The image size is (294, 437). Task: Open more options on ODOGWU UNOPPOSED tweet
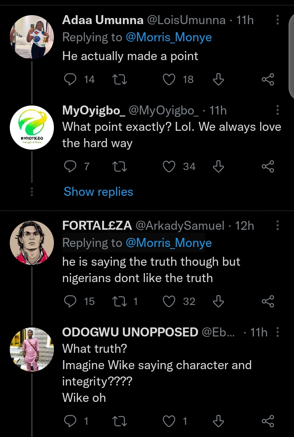[278, 332]
